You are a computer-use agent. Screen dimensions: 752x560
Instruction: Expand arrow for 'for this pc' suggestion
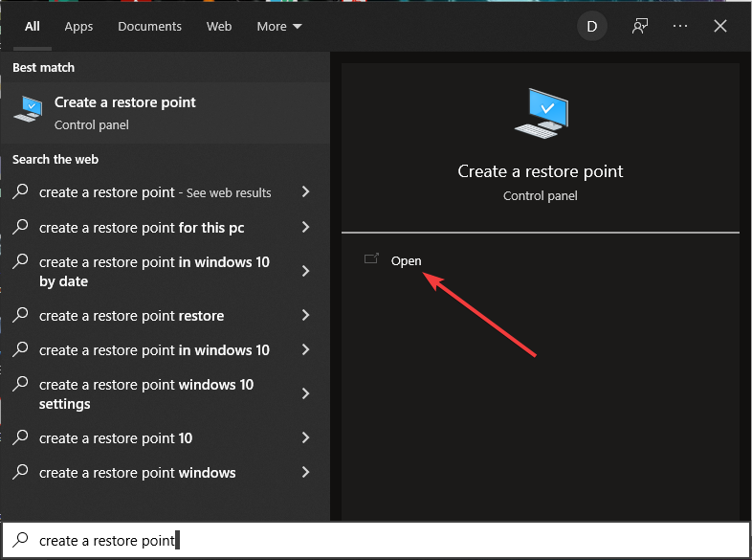click(x=305, y=227)
